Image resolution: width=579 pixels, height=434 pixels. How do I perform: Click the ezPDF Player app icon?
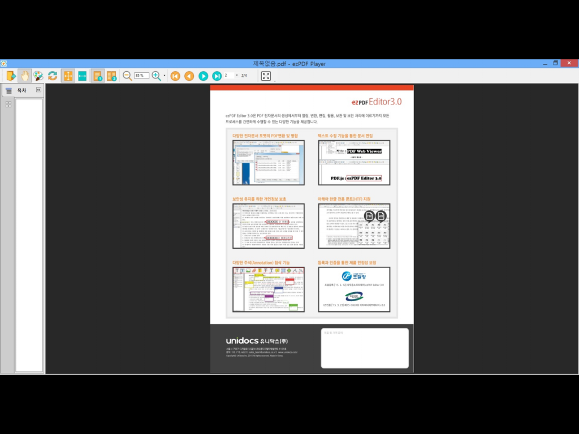pyautogui.click(x=4, y=63)
